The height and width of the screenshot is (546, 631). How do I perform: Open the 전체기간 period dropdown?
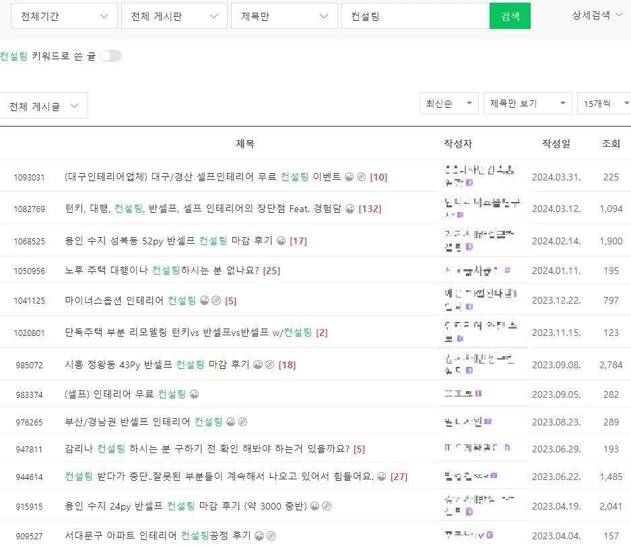point(65,16)
